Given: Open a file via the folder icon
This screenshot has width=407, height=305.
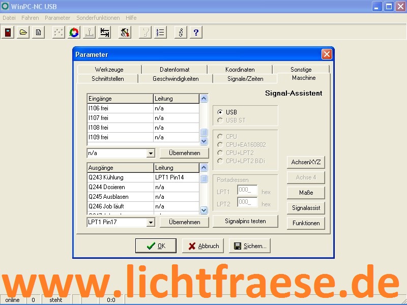Looking at the screenshot, I should coord(23,33).
